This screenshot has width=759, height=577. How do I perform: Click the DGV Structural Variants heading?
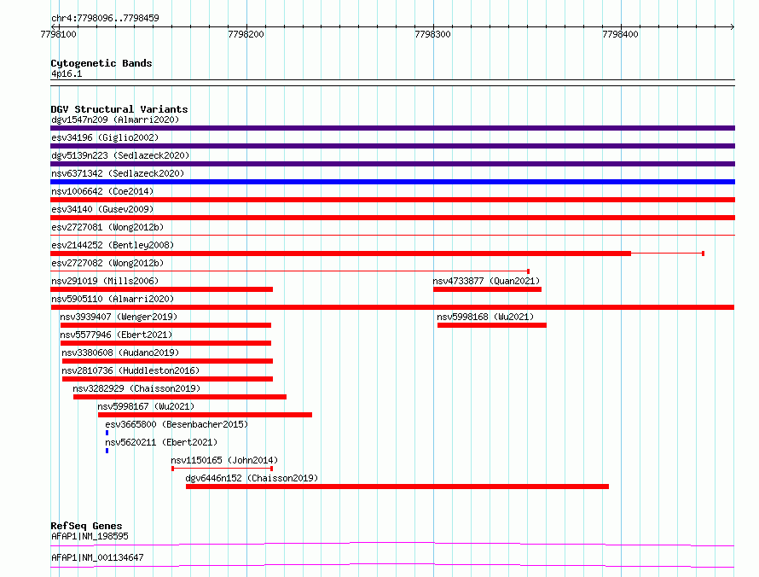pos(119,109)
